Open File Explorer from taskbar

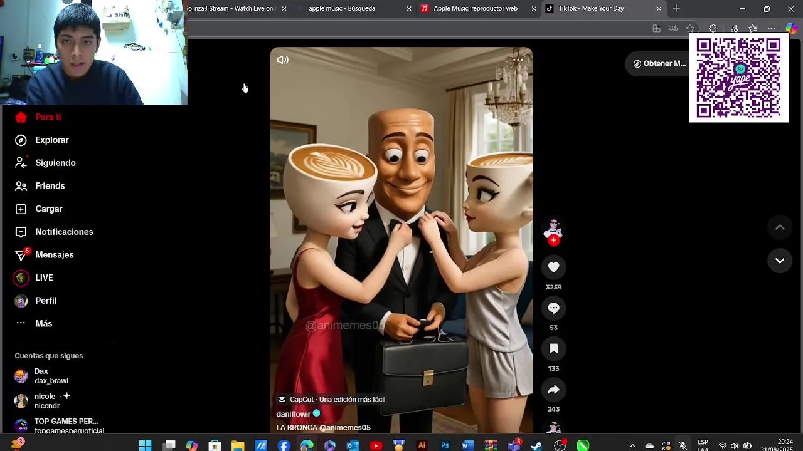pyautogui.click(x=238, y=445)
